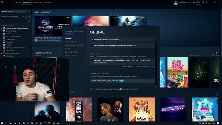Image resolution: width=222 pixels, height=125 pixels.
Task: Open the Endorlight cover in bottom row
Action: tap(173, 109)
